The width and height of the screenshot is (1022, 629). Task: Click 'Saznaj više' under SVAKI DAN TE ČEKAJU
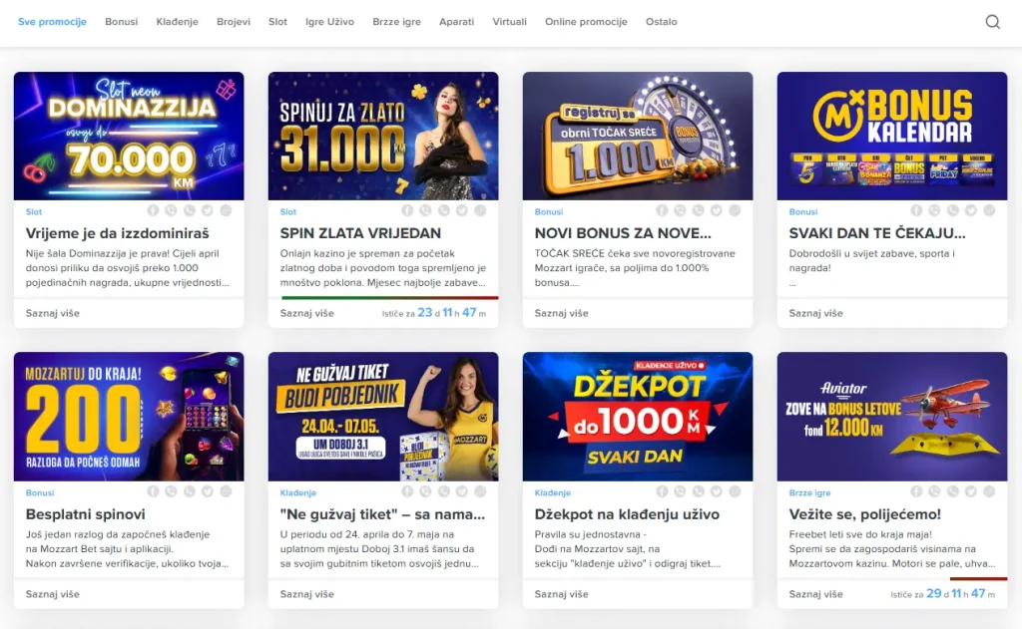click(x=816, y=313)
